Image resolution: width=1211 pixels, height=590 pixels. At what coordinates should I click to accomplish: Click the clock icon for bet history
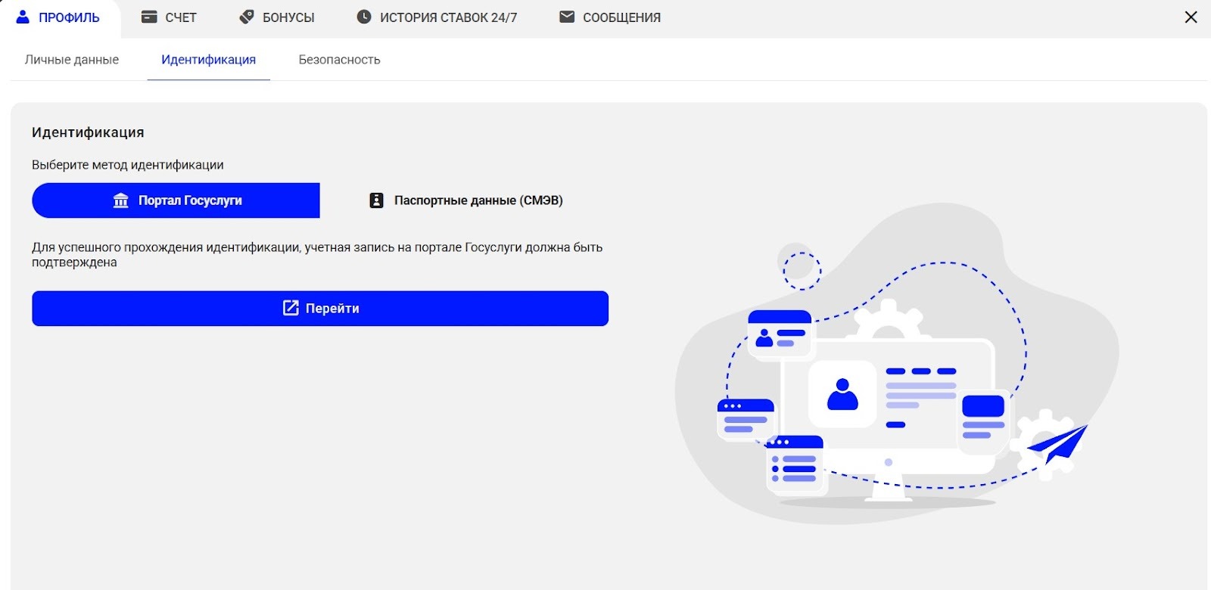tap(364, 17)
